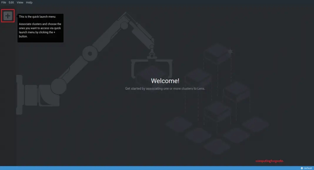The width and height of the screenshot is (314, 170).
Task: Click the robot arm claw gripper graphic
Action: coord(151,63)
